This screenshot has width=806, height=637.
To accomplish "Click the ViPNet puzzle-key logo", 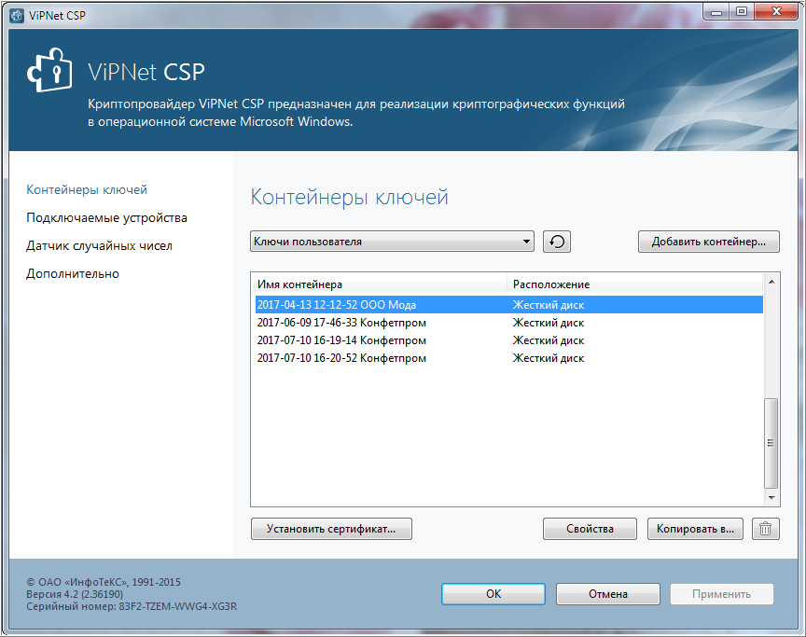I will point(49,70).
